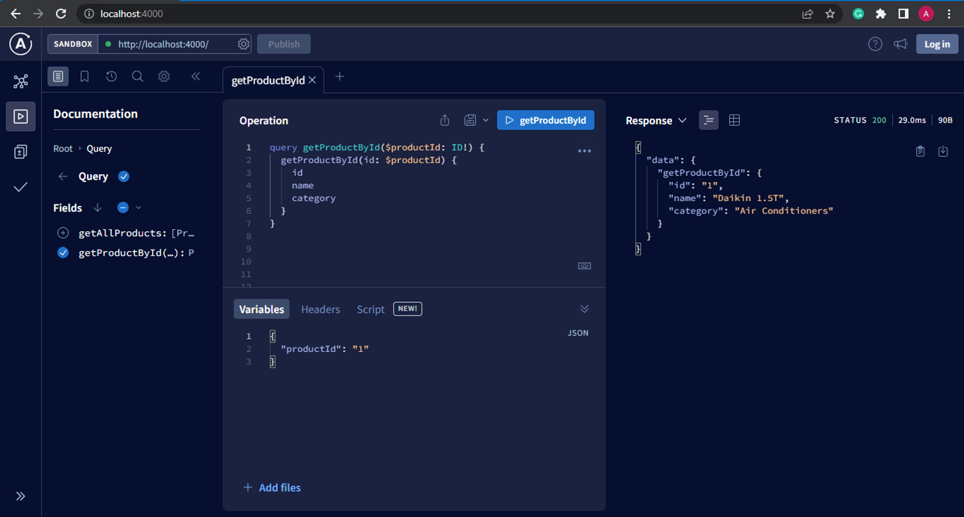
Task: Open the Response dropdown chevron
Action: coord(683,120)
